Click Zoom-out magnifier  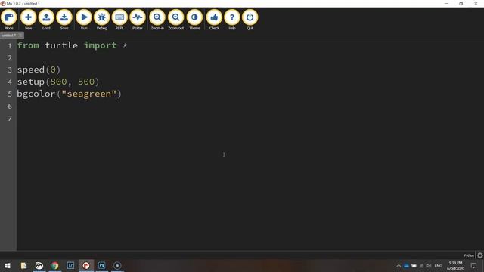(176, 19)
